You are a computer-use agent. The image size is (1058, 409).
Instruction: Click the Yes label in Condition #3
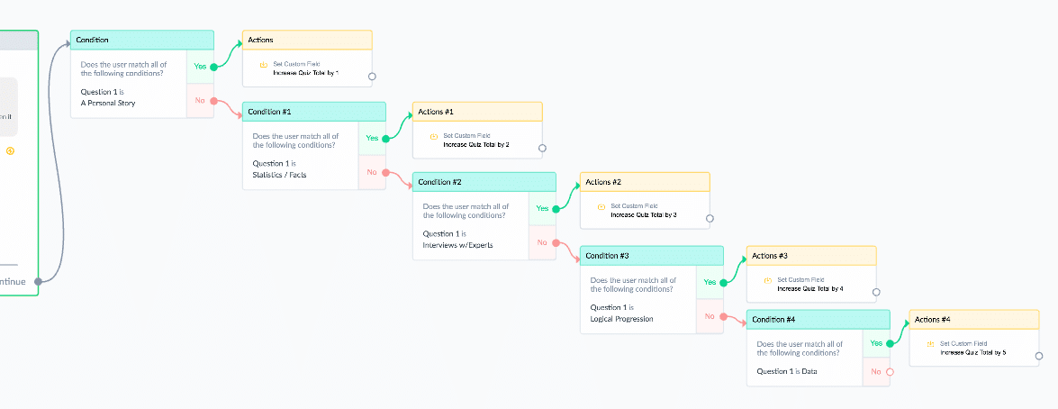710,282
